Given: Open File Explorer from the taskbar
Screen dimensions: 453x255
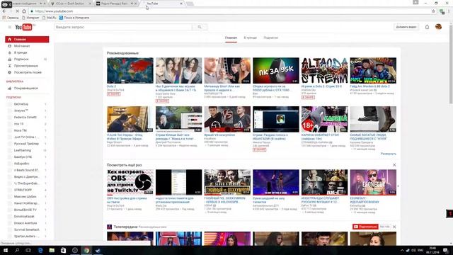Looking at the screenshot, I should [52, 250].
